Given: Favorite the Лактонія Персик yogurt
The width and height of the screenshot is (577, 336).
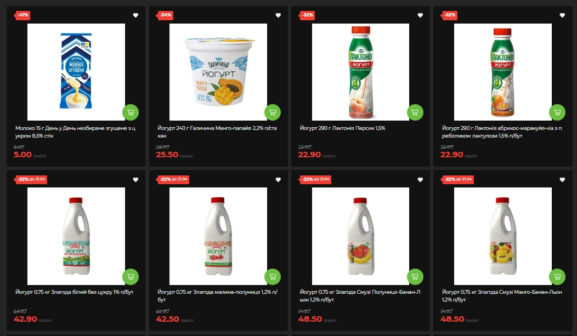Looking at the screenshot, I should [x=420, y=15].
